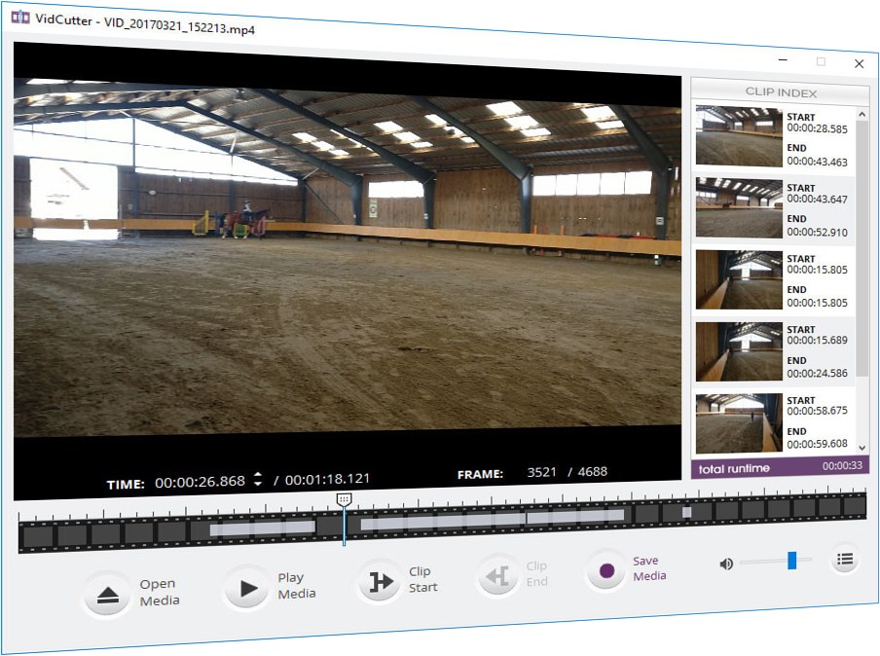Screen dimensions: 880x656
Task: Click the first highlighted clip segment on timeline
Action: point(263,528)
